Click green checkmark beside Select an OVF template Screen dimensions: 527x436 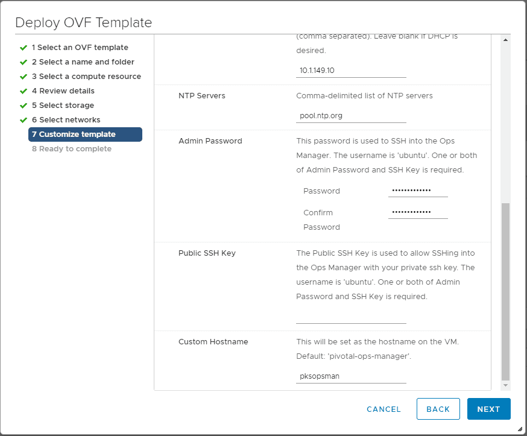click(x=24, y=48)
